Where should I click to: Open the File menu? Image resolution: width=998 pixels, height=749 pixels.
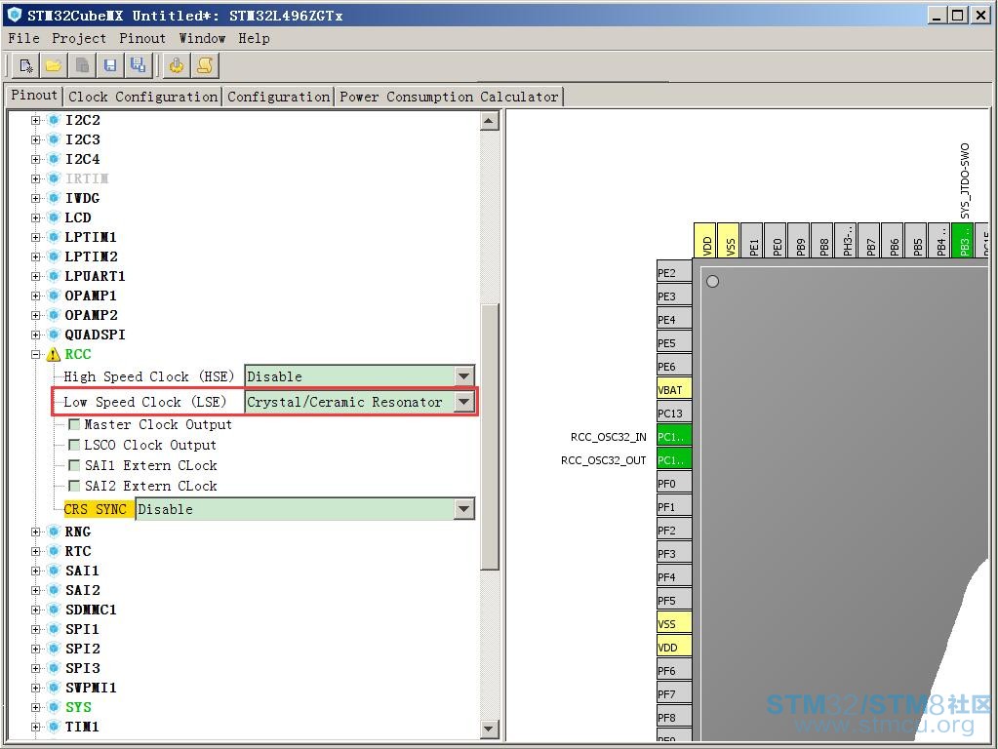point(23,38)
